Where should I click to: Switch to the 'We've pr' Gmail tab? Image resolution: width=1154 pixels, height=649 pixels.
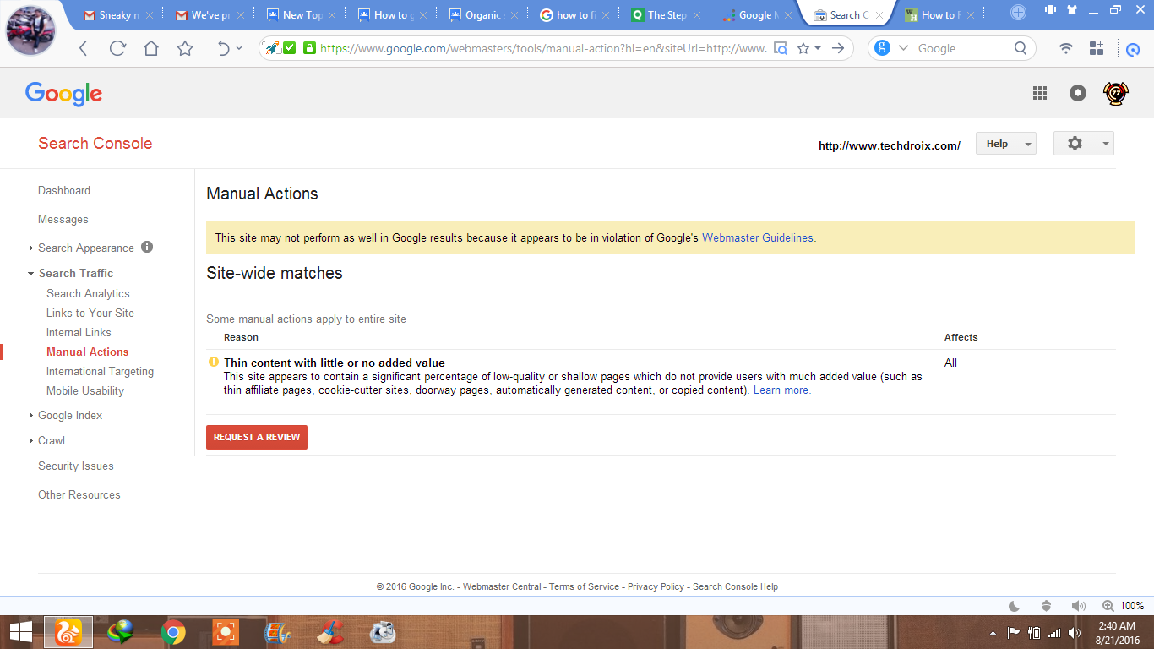coord(210,14)
